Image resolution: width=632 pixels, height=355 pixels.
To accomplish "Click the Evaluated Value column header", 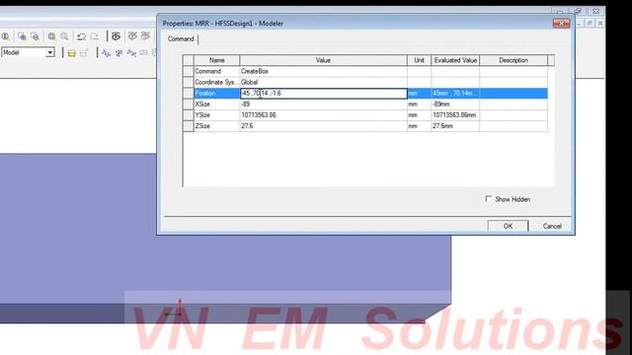I will point(455,60).
